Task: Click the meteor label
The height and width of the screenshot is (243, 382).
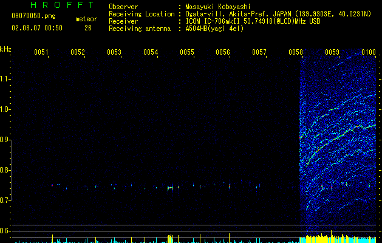Action: (86, 19)
